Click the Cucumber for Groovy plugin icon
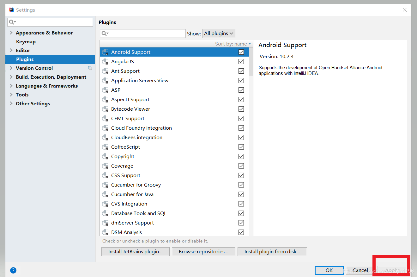This screenshot has width=417, height=277. 105,185
